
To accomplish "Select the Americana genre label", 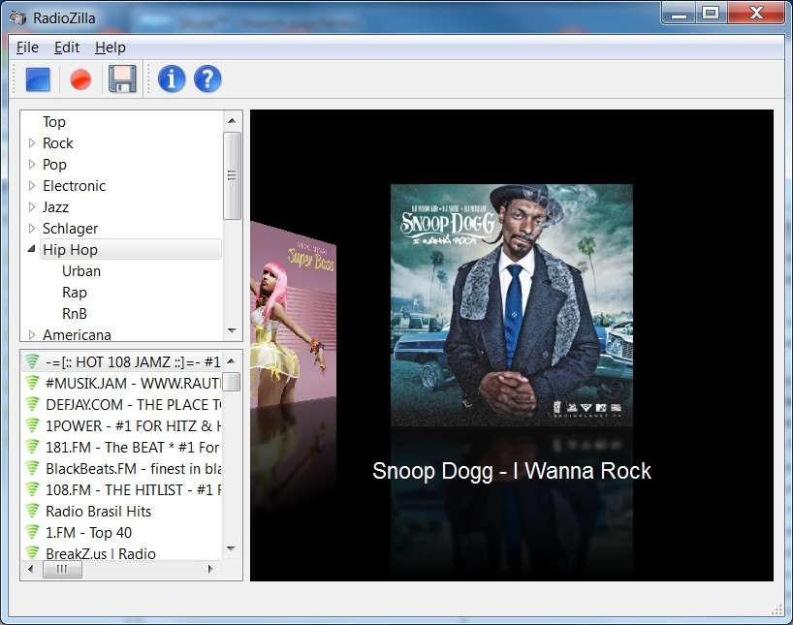I will tap(77, 334).
